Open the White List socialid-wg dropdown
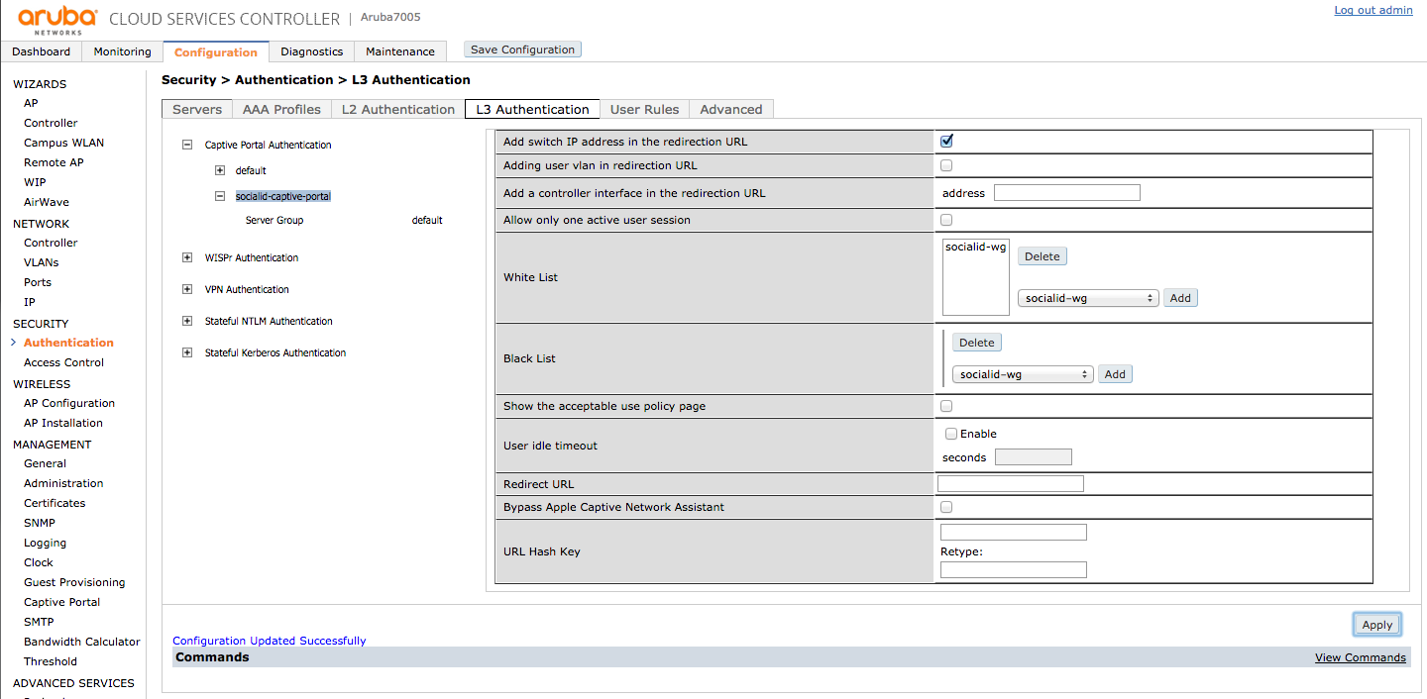This screenshot has width=1427, height=699. [1087, 298]
